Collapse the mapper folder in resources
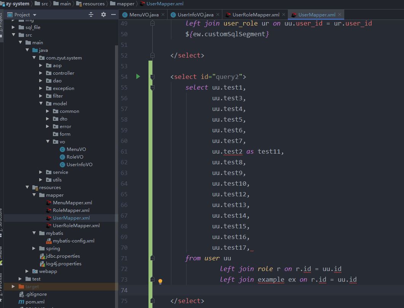This screenshot has height=308, width=404. pyautogui.click(x=34, y=195)
